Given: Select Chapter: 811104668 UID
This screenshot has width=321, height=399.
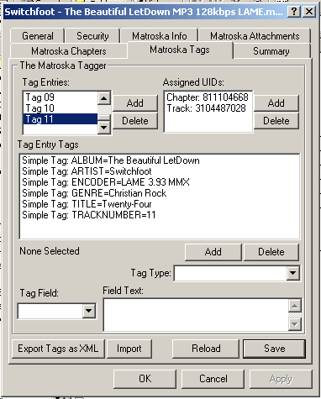Looking at the screenshot, I should click(x=208, y=97).
